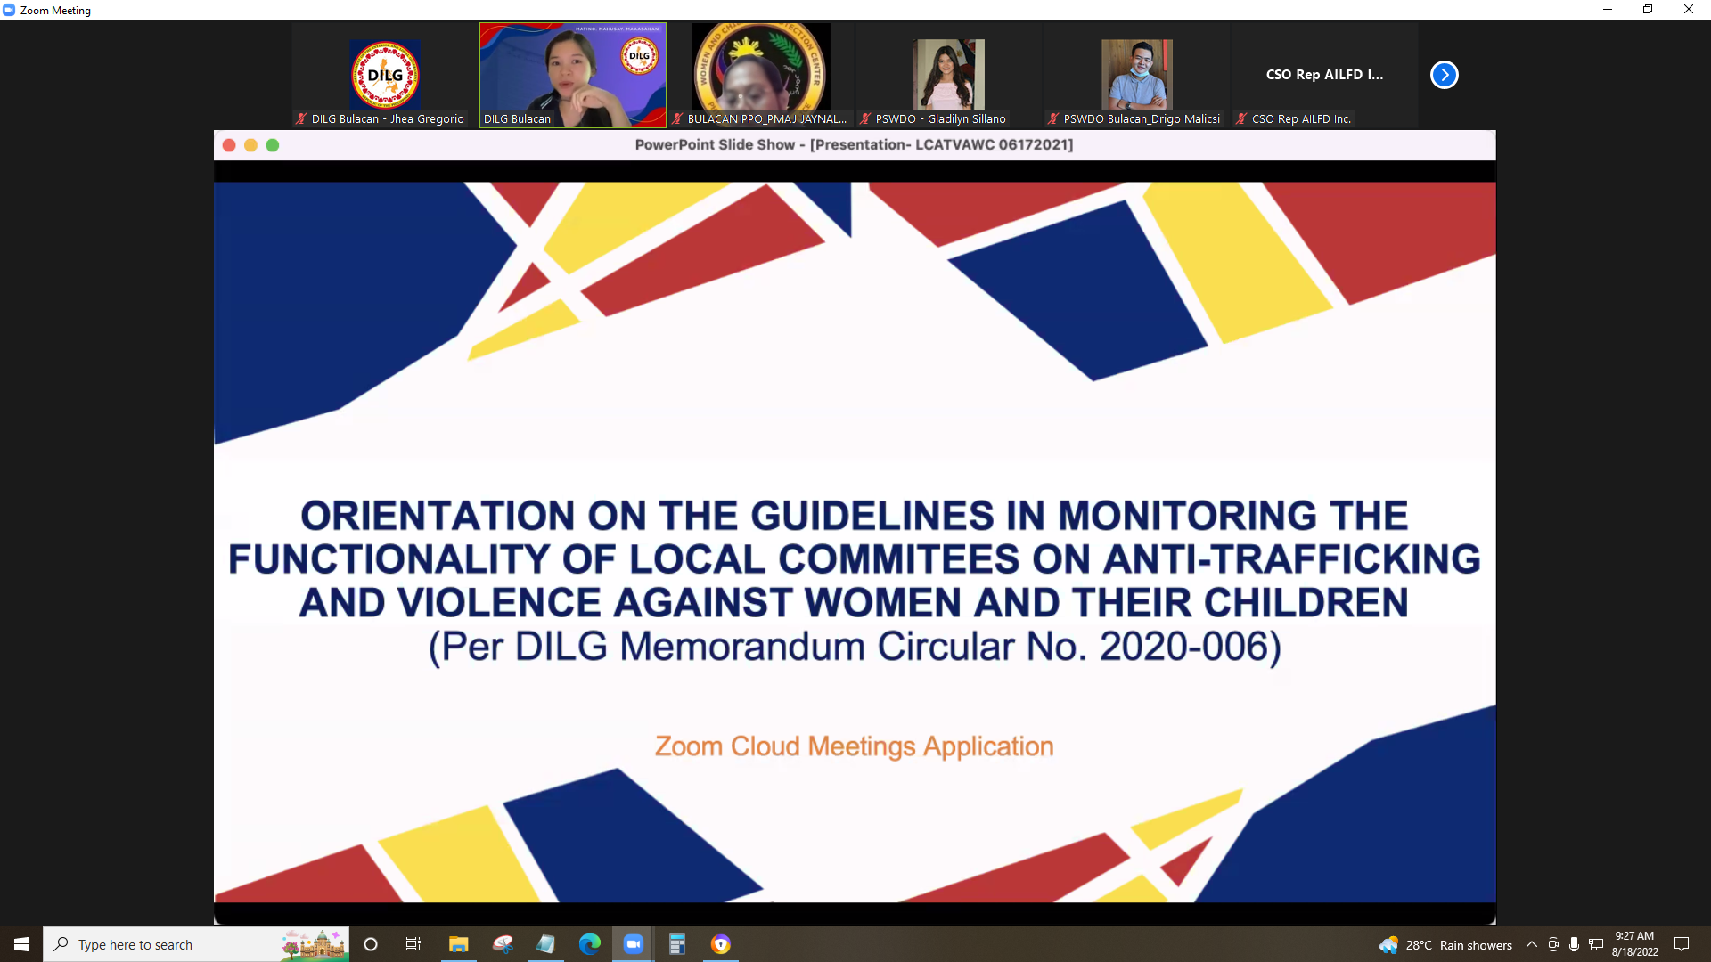Click yellow minimize dot on PowerPoint window
The height and width of the screenshot is (962, 1711).
point(250,145)
